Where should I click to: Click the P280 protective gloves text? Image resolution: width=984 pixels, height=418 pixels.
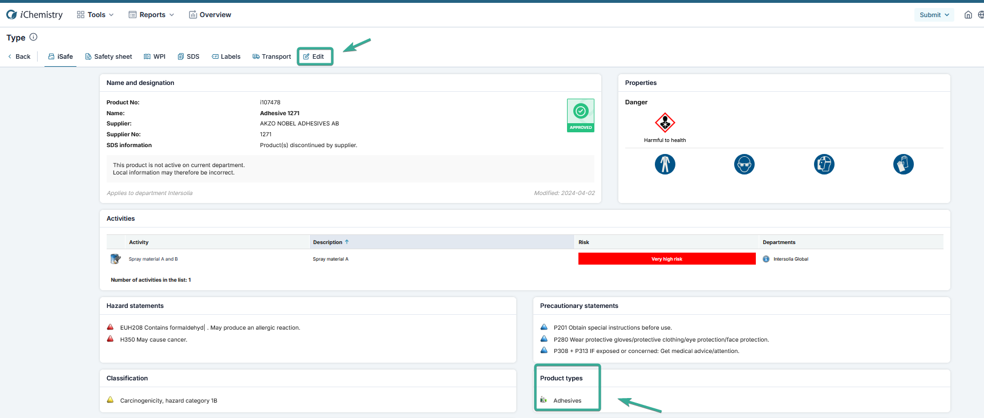click(661, 340)
